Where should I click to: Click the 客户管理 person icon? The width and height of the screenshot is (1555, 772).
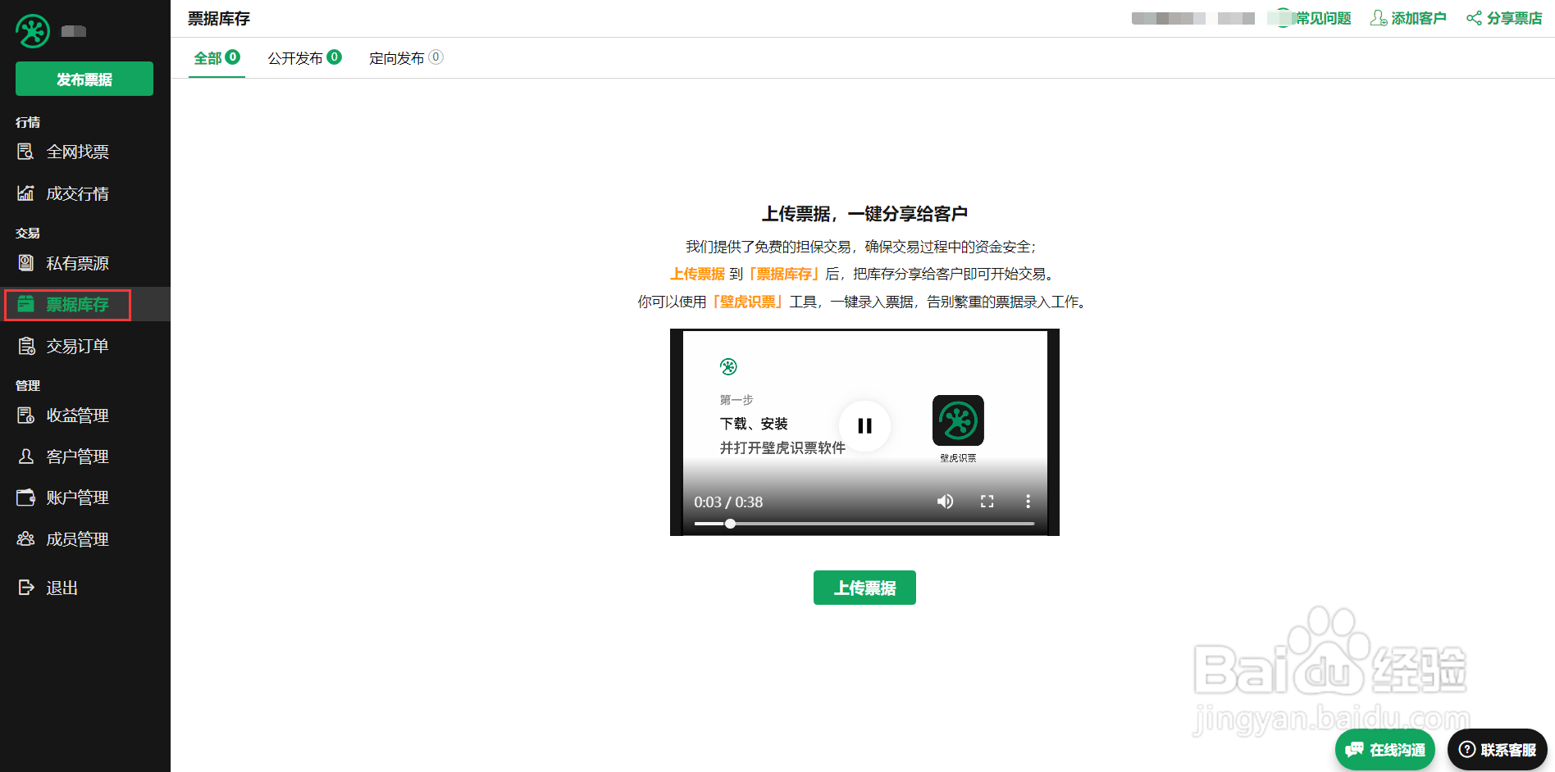tap(26, 456)
